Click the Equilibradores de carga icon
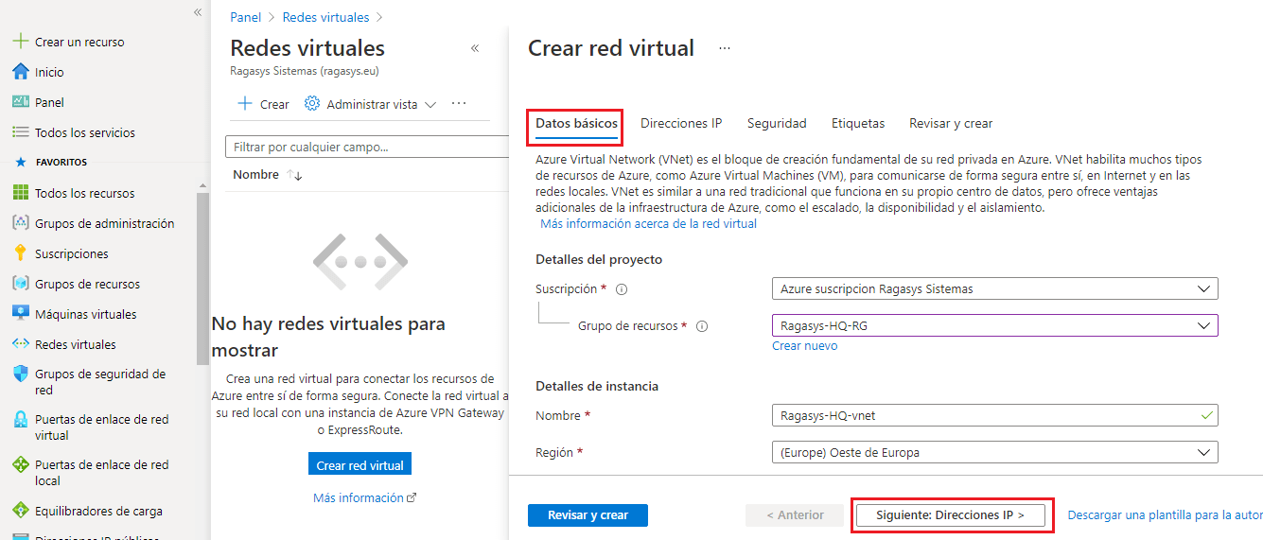The width and height of the screenshot is (1263, 540). click(x=20, y=511)
